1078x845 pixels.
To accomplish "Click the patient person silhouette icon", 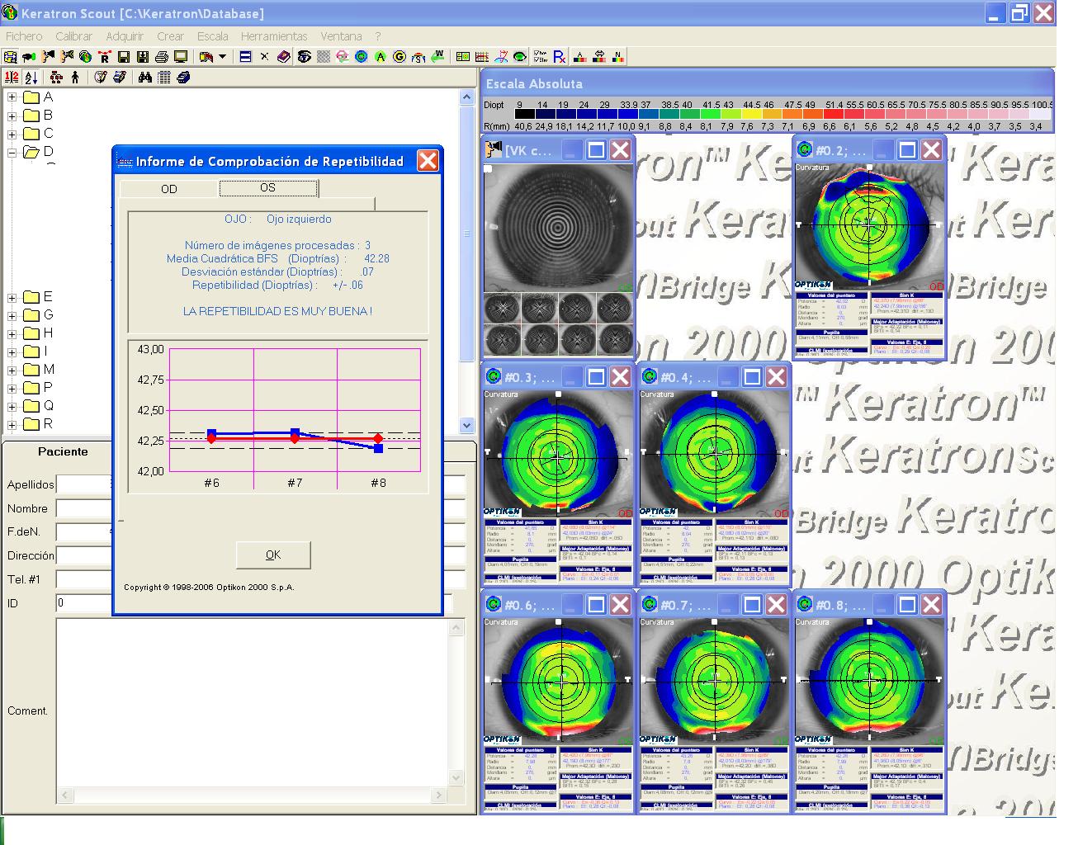I will [75, 78].
